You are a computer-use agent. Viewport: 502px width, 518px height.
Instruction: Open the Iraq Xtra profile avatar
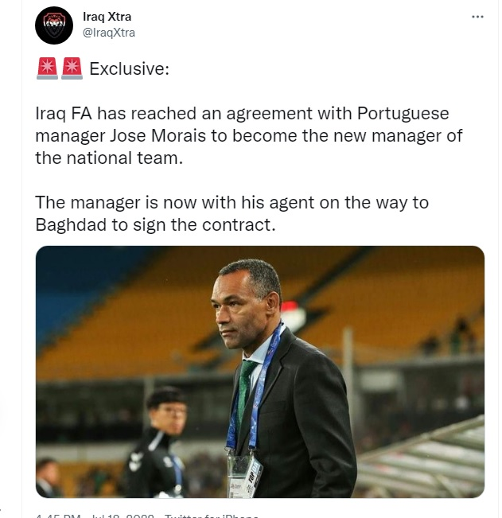55,25
